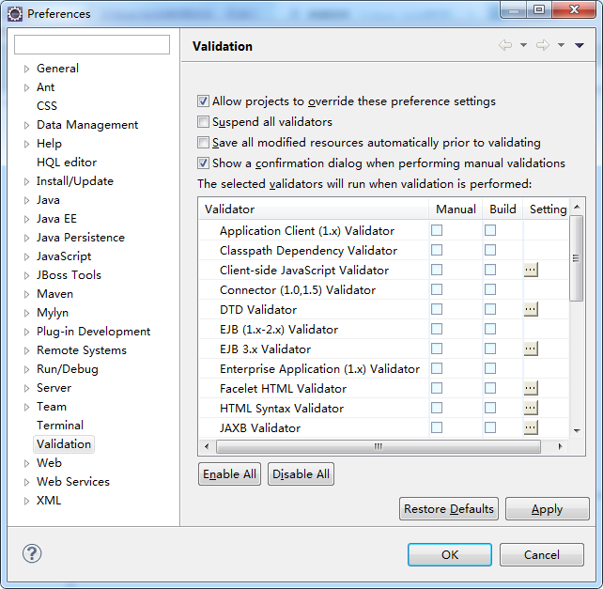Click the Apply button
Screen dimensions: 603x589
(x=547, y=508)
